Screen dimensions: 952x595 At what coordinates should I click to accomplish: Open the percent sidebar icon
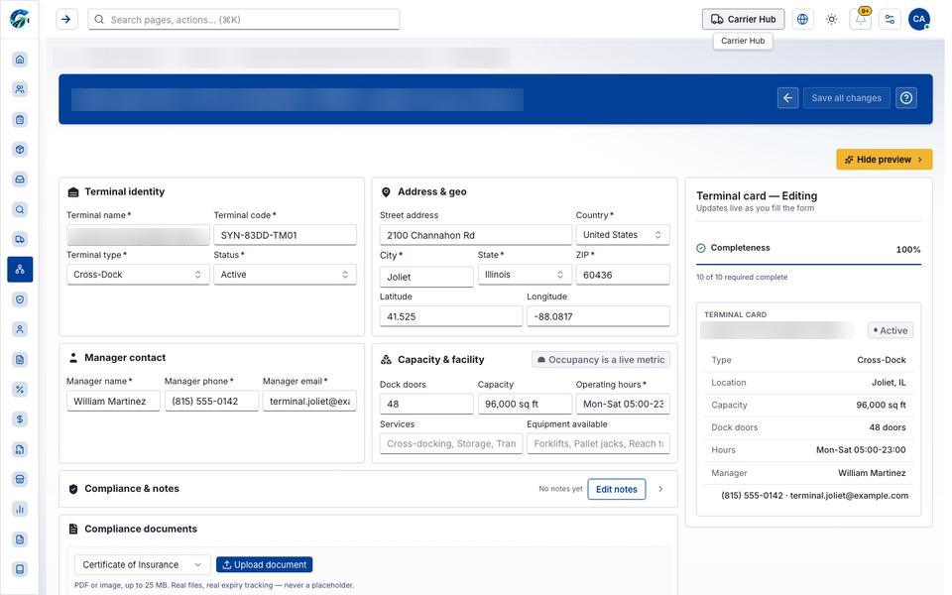click(x=20, y=389)
